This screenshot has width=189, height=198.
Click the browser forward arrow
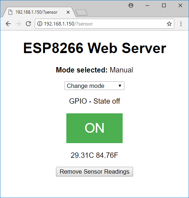(x=18, y=24)
